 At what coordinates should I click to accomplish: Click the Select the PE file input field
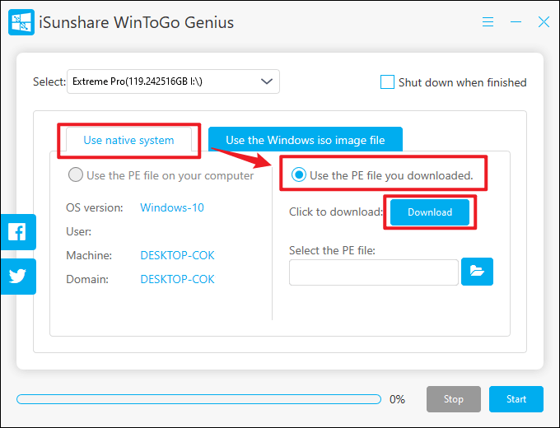pyautogui.click(x=374, y=272)
